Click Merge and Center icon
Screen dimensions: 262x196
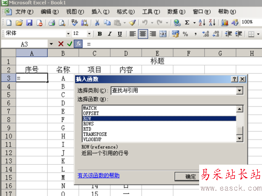pyautogui.click(x=163, y=34)
